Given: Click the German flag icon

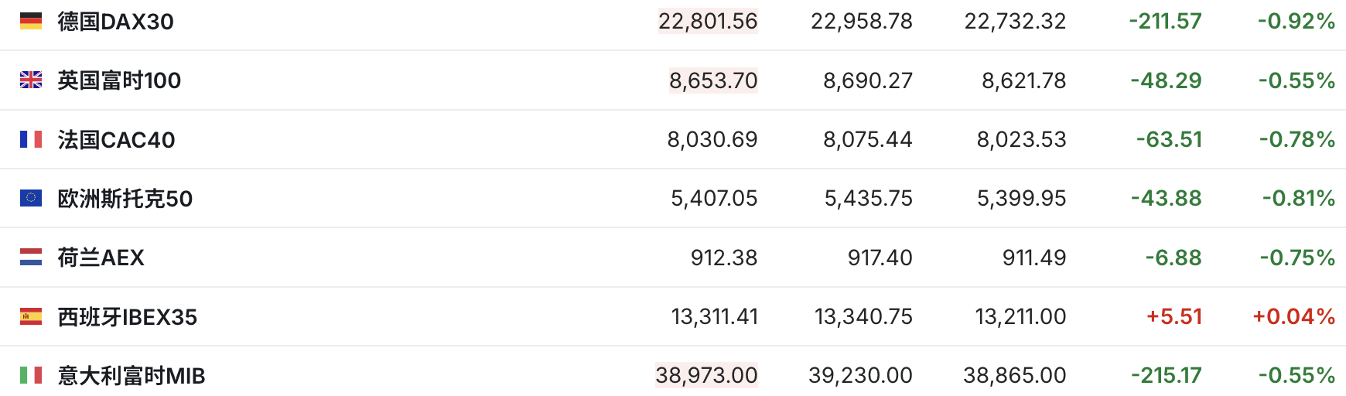Looking at the screenshot, I should (31, 21).
